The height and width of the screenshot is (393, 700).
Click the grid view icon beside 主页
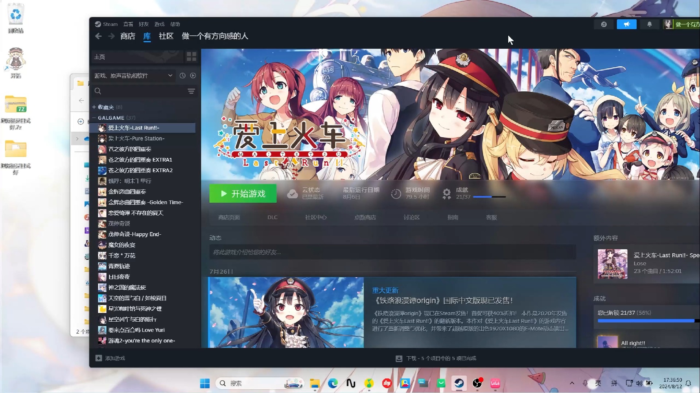pos(191,56)
